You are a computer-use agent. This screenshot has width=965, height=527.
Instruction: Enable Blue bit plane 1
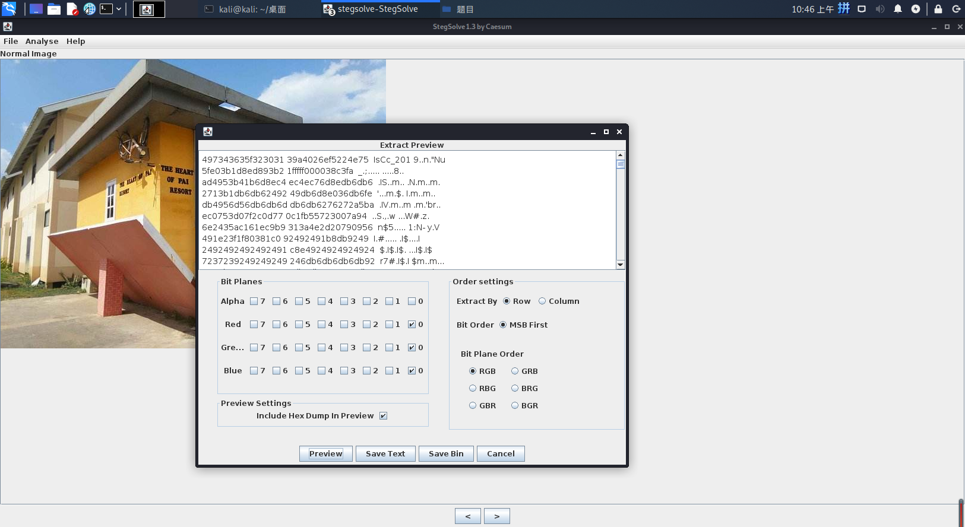[x=390, y=371]
